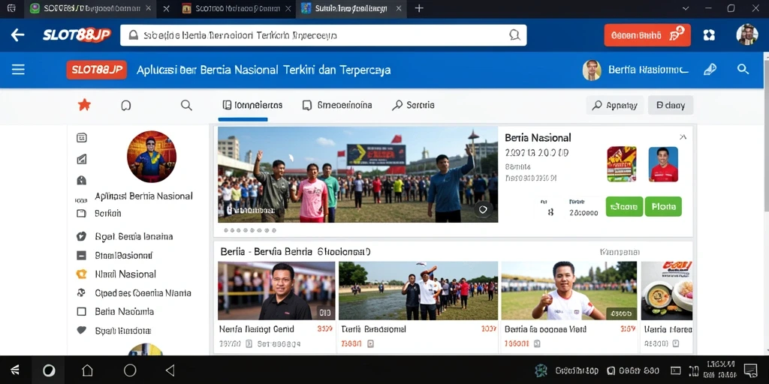Click the highlighted circle icon in taskbar
Viewport: 769px width, 384px height.
click(49, 370)
